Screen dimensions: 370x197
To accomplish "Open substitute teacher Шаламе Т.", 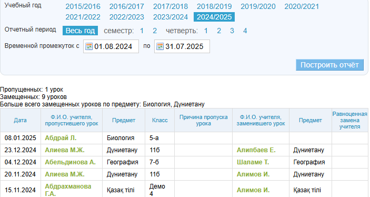I will point(253,162).
